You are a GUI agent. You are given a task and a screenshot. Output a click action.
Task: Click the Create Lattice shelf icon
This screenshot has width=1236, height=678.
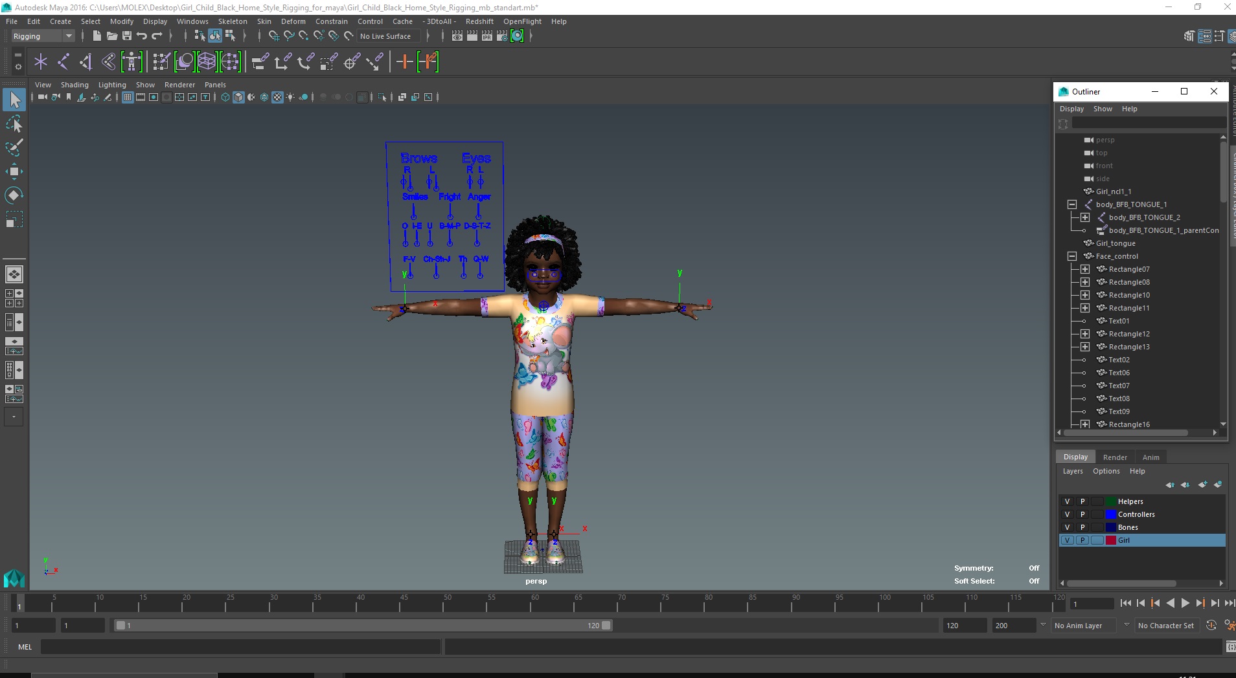pos(207,62)
